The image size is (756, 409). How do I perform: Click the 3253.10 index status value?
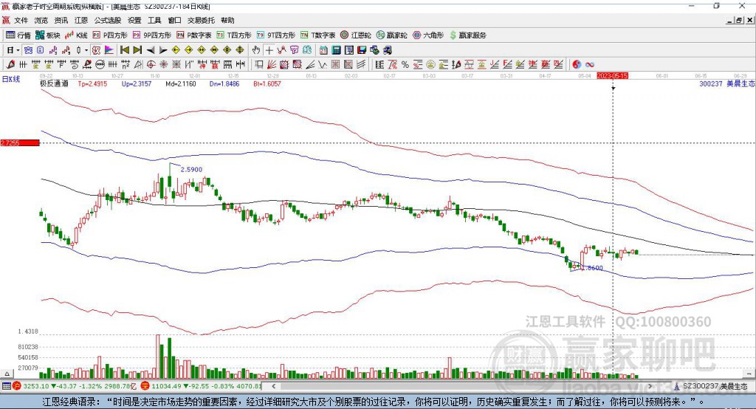(x=35, y=386)
